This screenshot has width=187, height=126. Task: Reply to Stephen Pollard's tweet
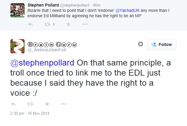[30, 25]
